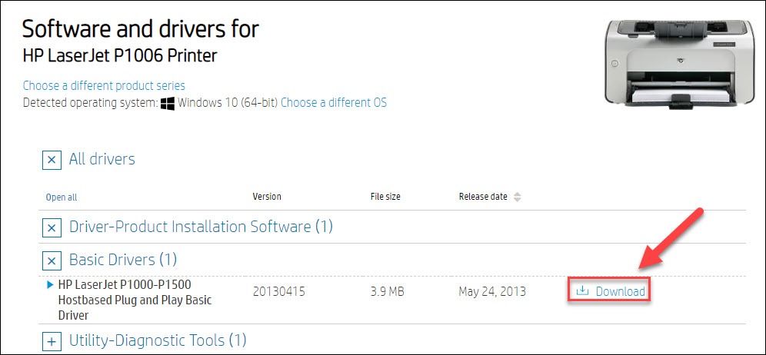Click the Download link for Basic Driver
The width and height of the screenshot is (766, 355).
621,291
